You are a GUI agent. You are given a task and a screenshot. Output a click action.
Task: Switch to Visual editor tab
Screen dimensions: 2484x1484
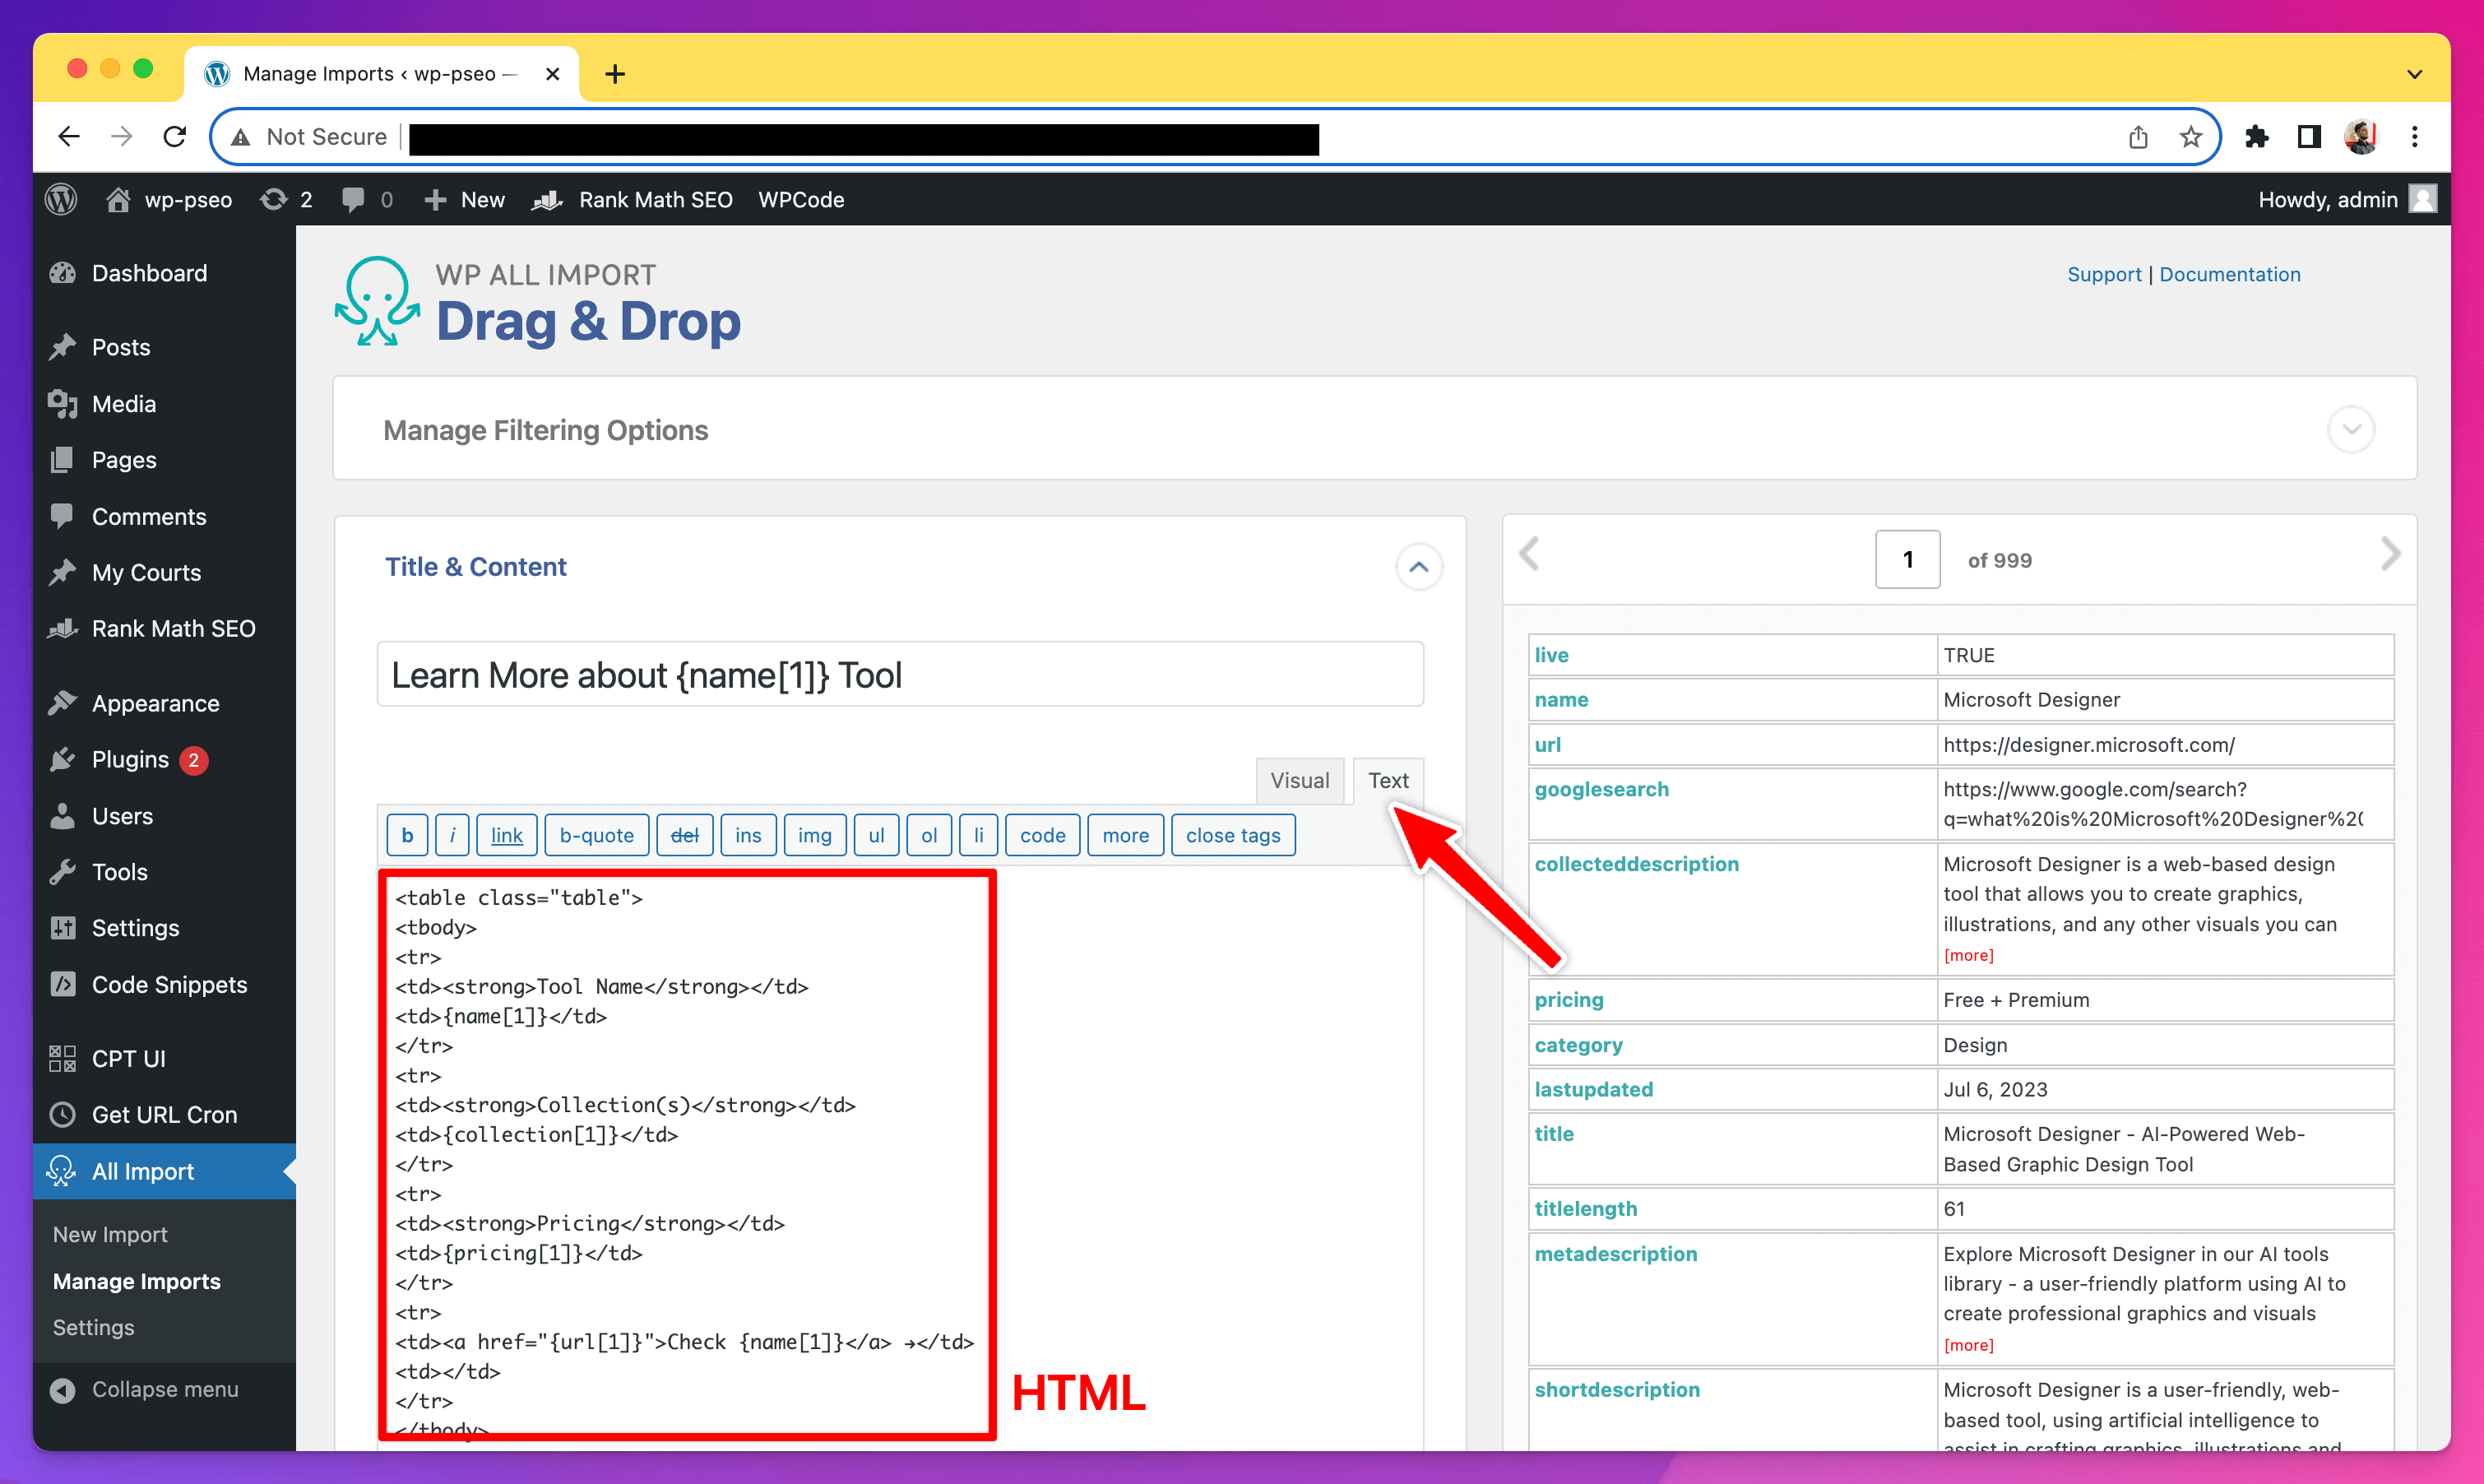click(x=1300, y=779)
